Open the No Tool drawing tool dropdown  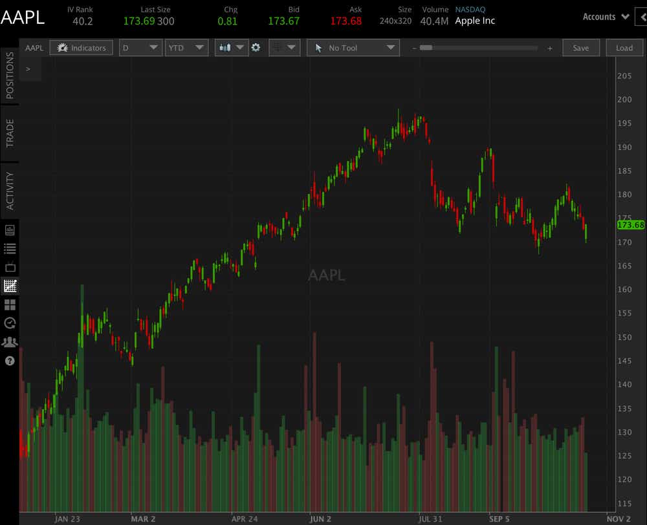[353, 48]
